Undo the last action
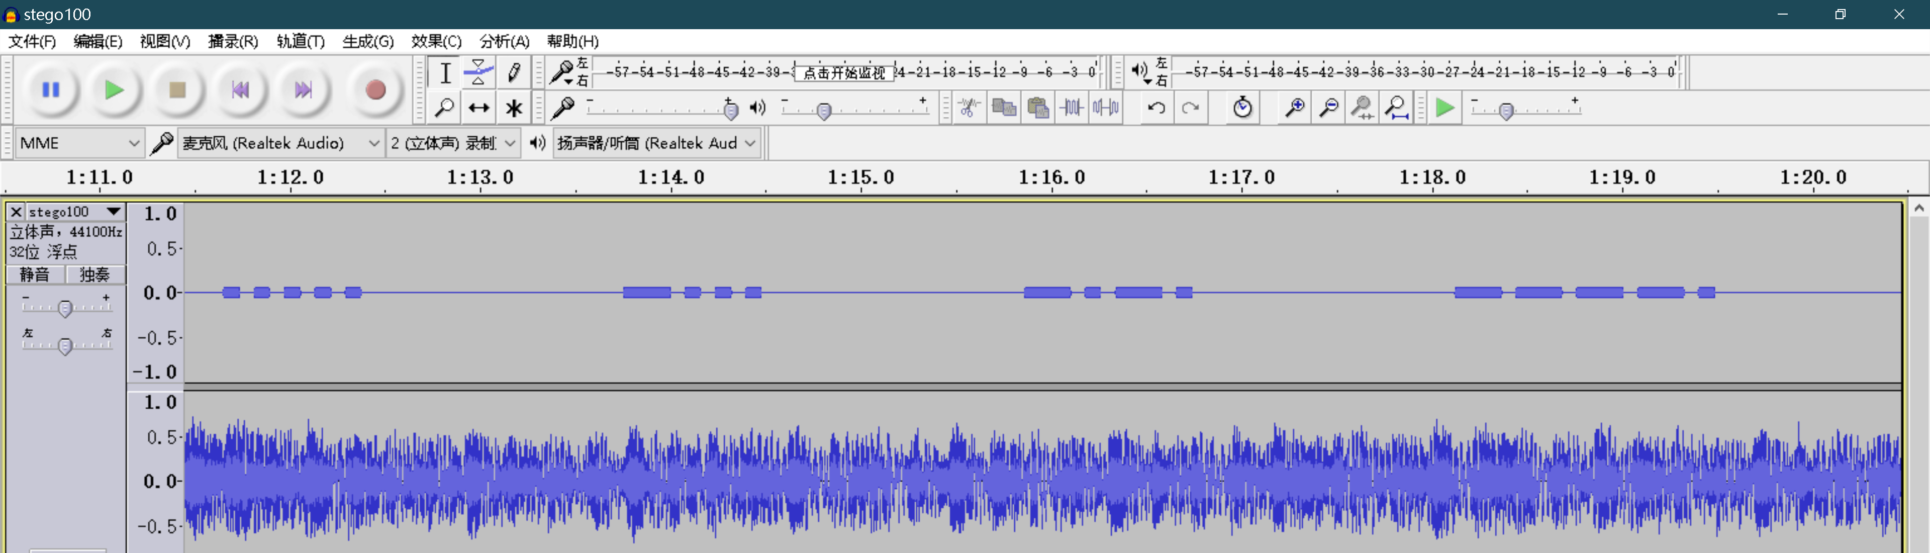The height and width of the screenshot is (553, 1930). 1156,108
